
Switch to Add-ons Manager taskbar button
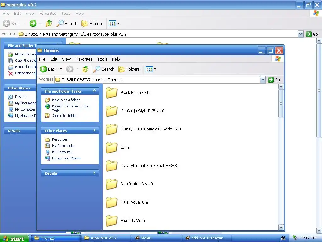206,238
